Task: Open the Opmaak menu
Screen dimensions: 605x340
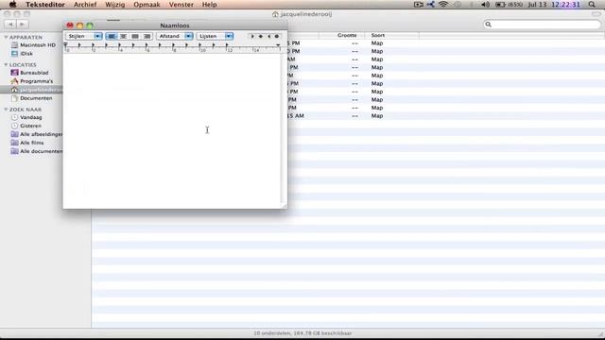Action: point(147,5)
